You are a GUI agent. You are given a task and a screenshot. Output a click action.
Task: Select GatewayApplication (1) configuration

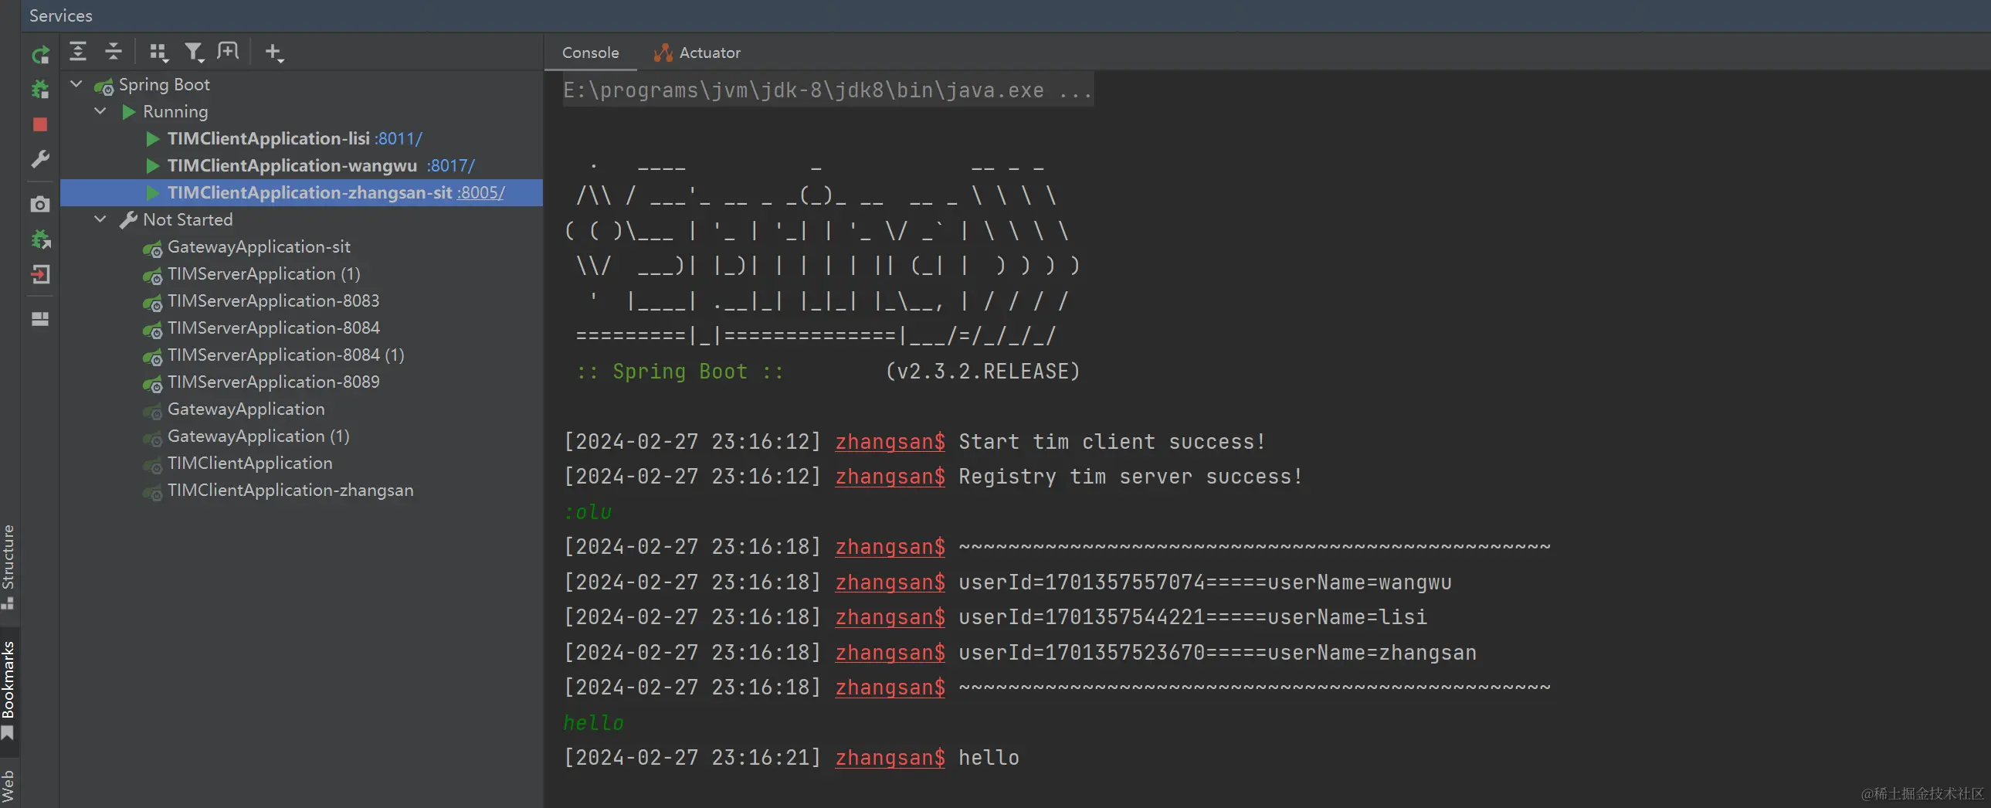point(258,436)
